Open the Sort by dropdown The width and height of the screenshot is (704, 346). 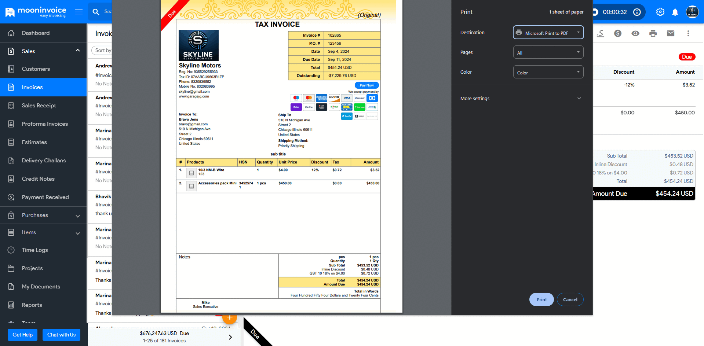(x=102, y=50)
